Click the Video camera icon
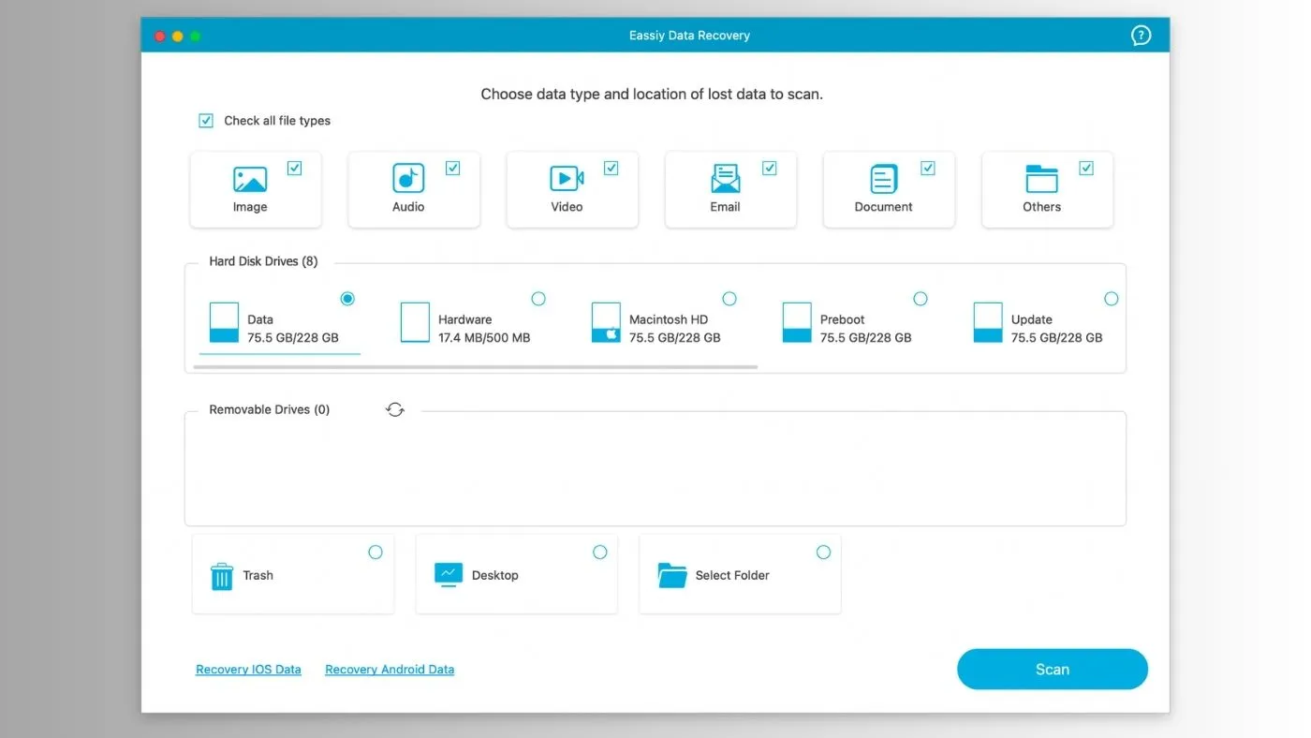 pyautogui.click(x=567, y=178)
